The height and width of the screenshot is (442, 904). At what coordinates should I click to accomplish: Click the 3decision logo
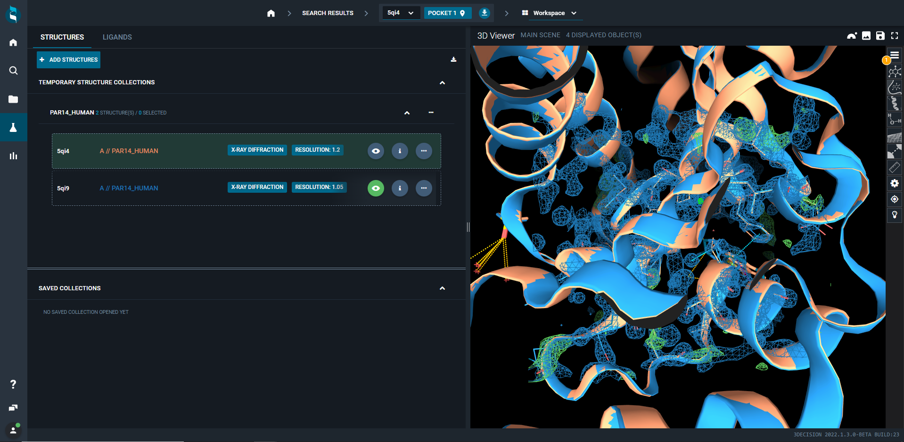(x=13, y=14)
